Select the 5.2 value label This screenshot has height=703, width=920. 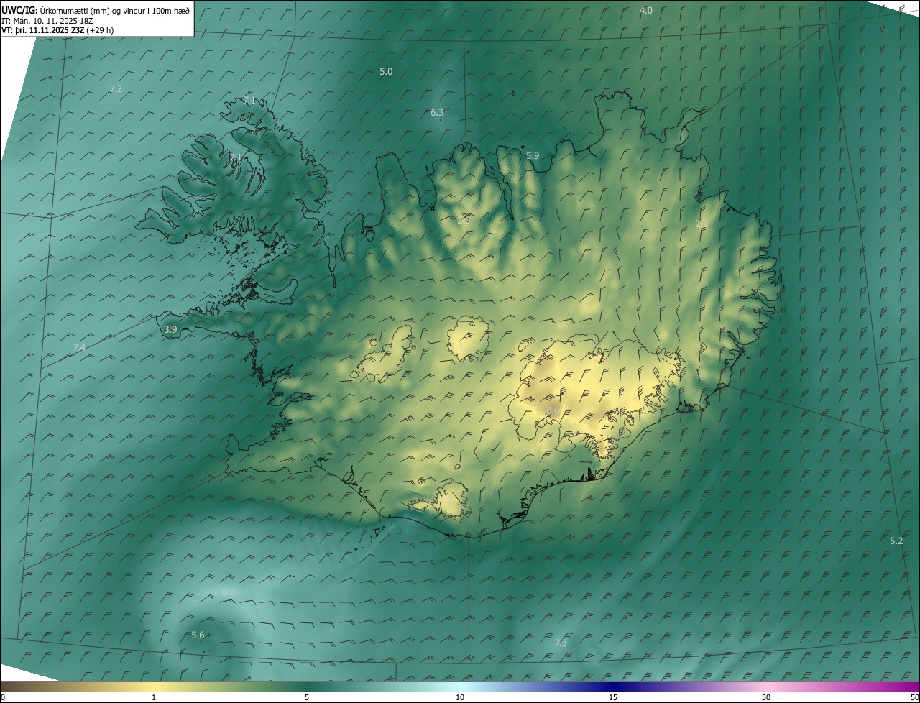(896, 541)
